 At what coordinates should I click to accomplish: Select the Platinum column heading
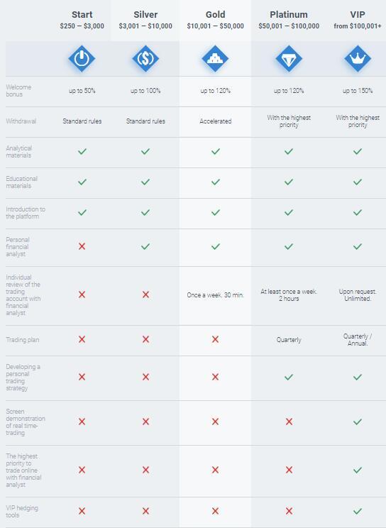pos(289,14)
